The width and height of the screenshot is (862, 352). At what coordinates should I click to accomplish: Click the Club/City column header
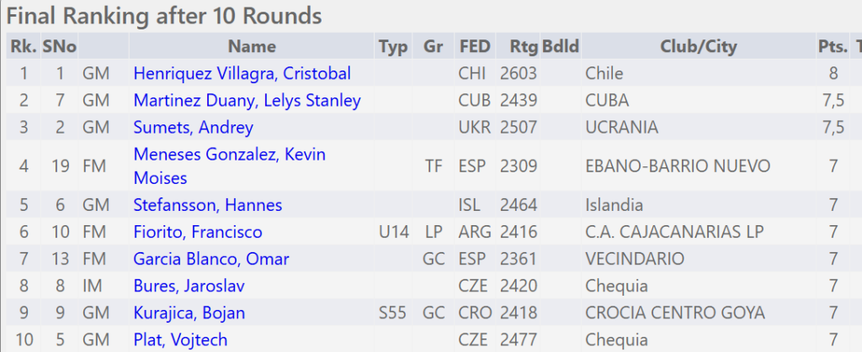[695, 47]
